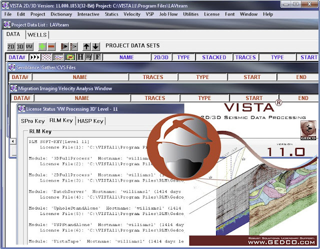Click the Module 'BatchServer' license line
Image resolution: width=320 pixels, height=249 pixels.
pyautogui.click(x=105, y=191)
